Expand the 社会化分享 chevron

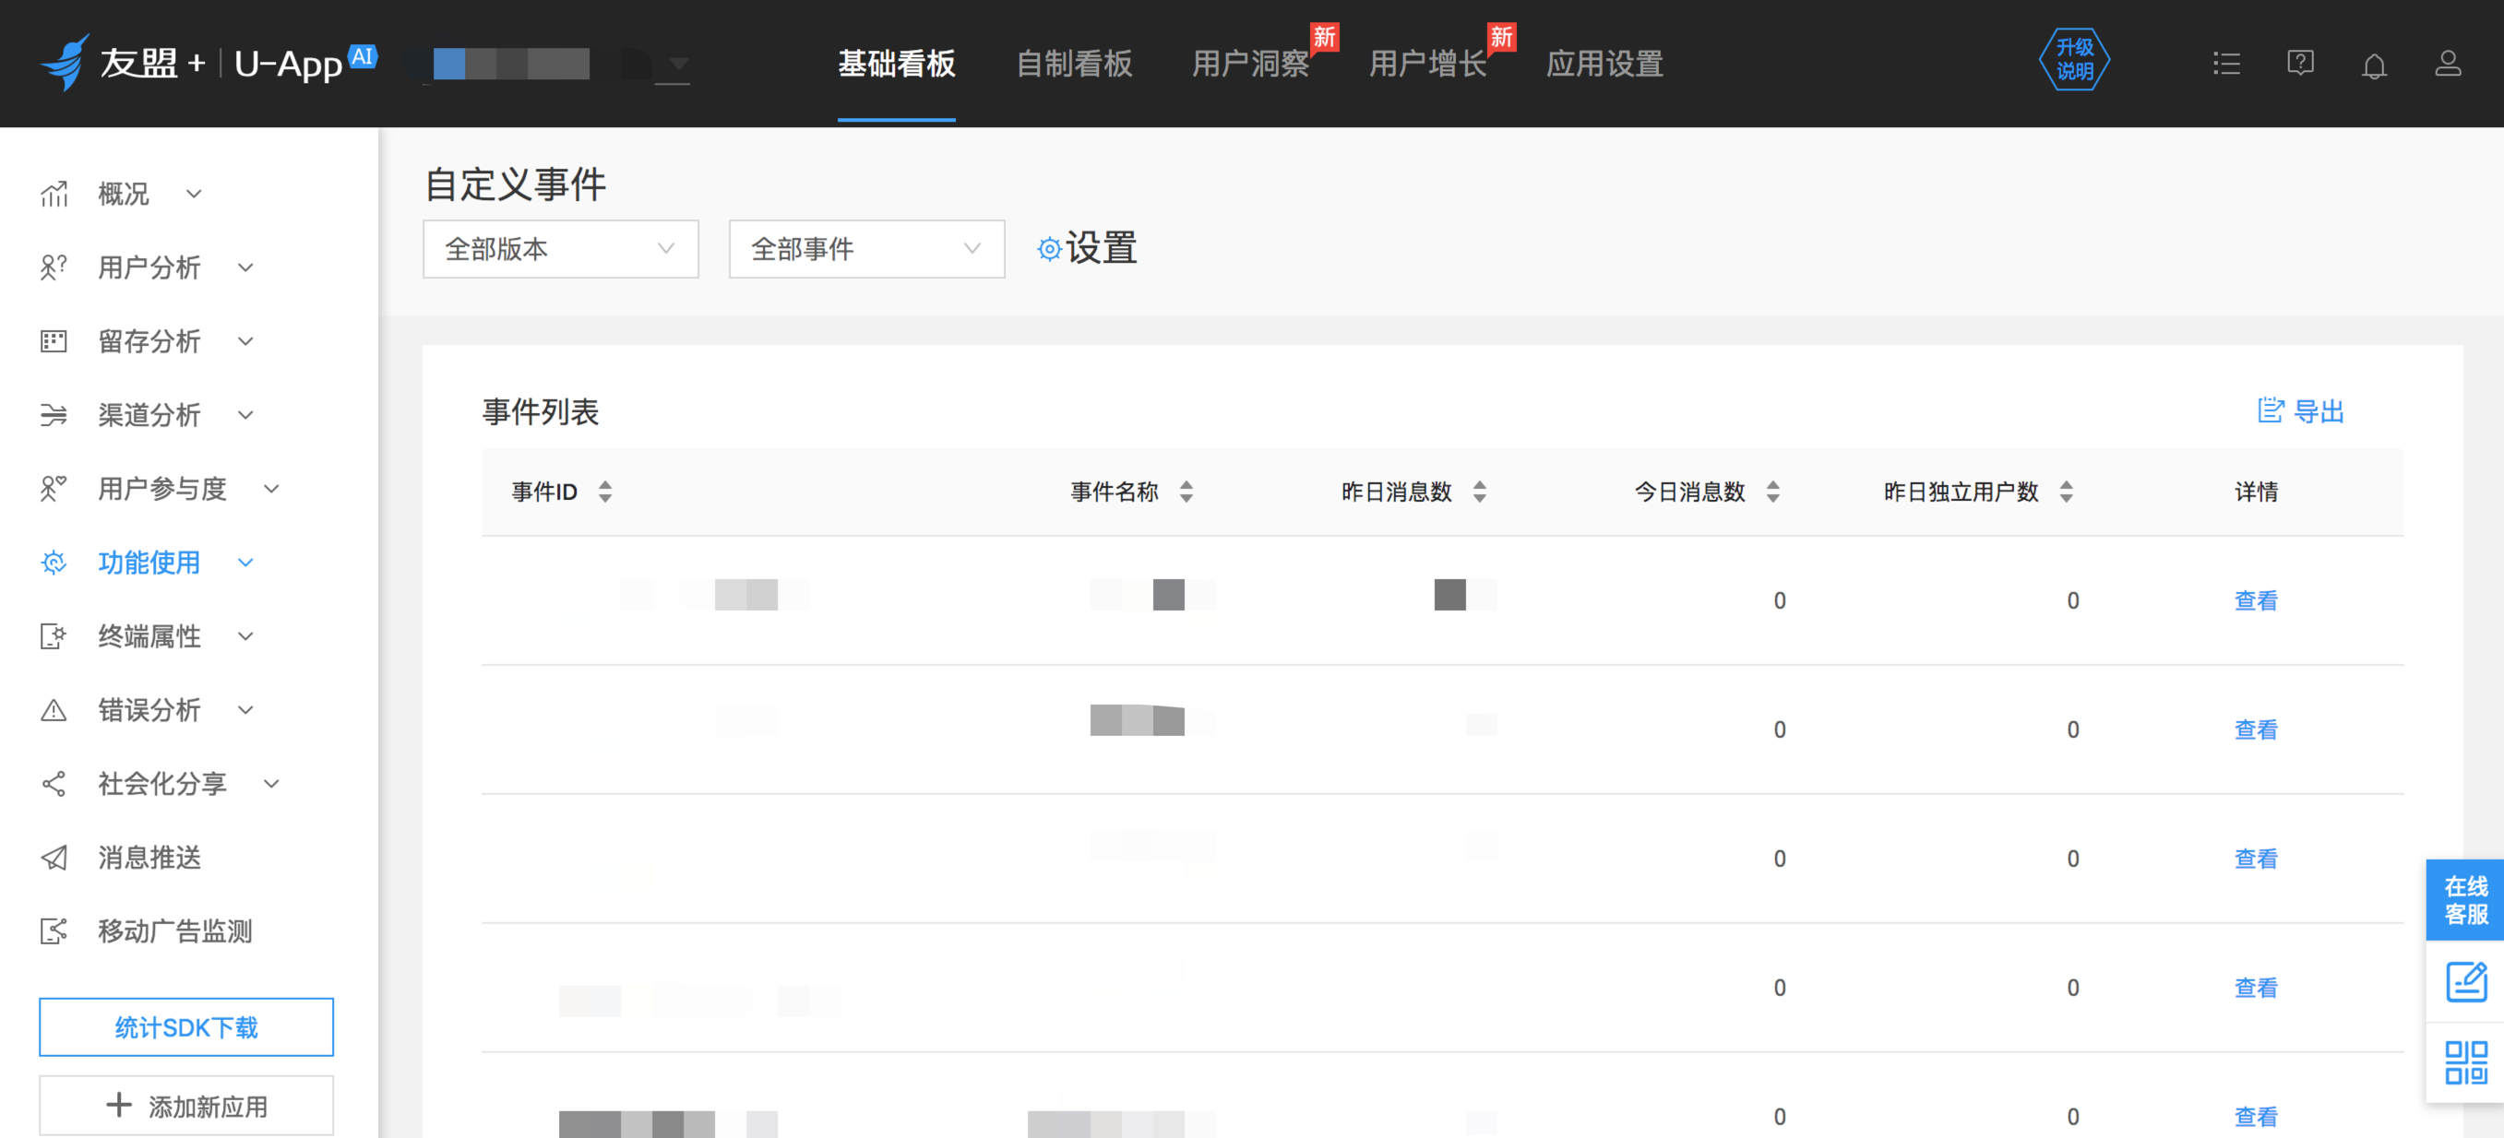[272, 783]
